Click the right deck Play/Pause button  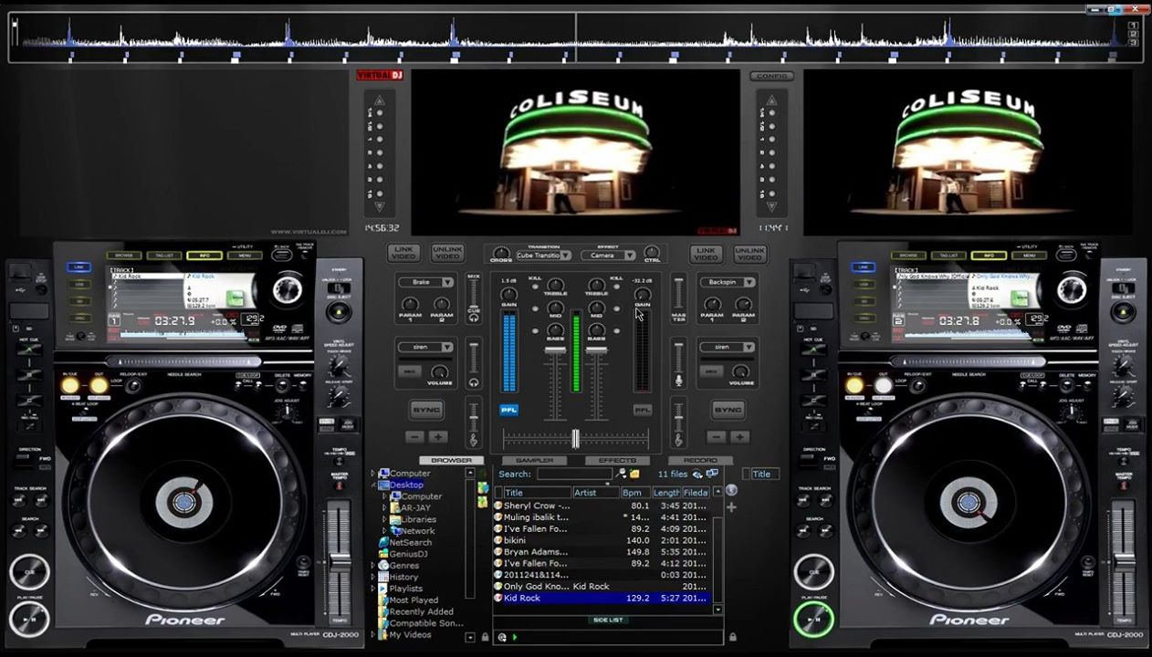tap(812, 619)
